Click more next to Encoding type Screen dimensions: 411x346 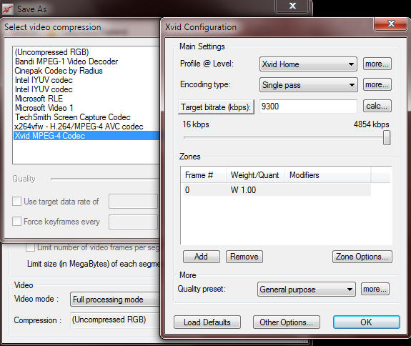pyautogui.click(x=377, y=84)
